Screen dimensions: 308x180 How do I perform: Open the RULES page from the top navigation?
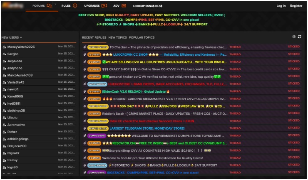66,6
